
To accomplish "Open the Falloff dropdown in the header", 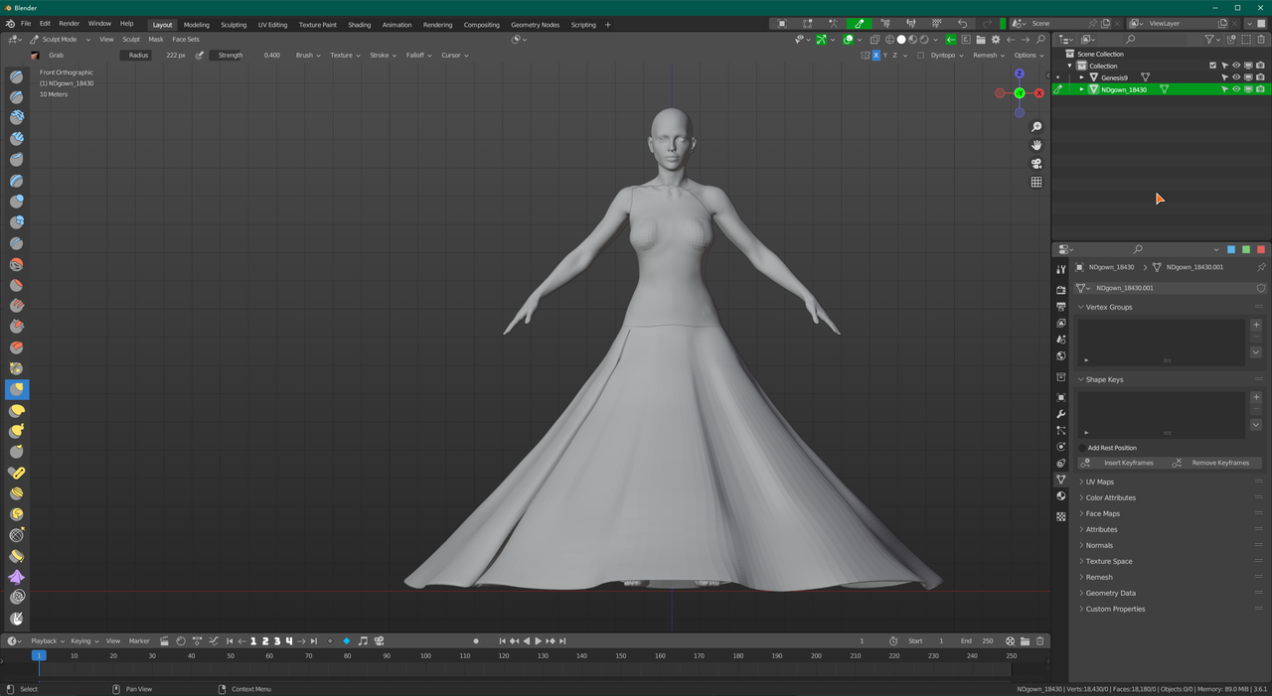I will tap(418, 56).
